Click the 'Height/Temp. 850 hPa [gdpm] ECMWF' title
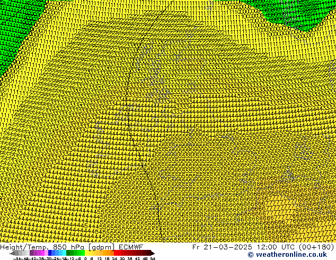Screen dimensions: 336x260 [x=72, y=247]
